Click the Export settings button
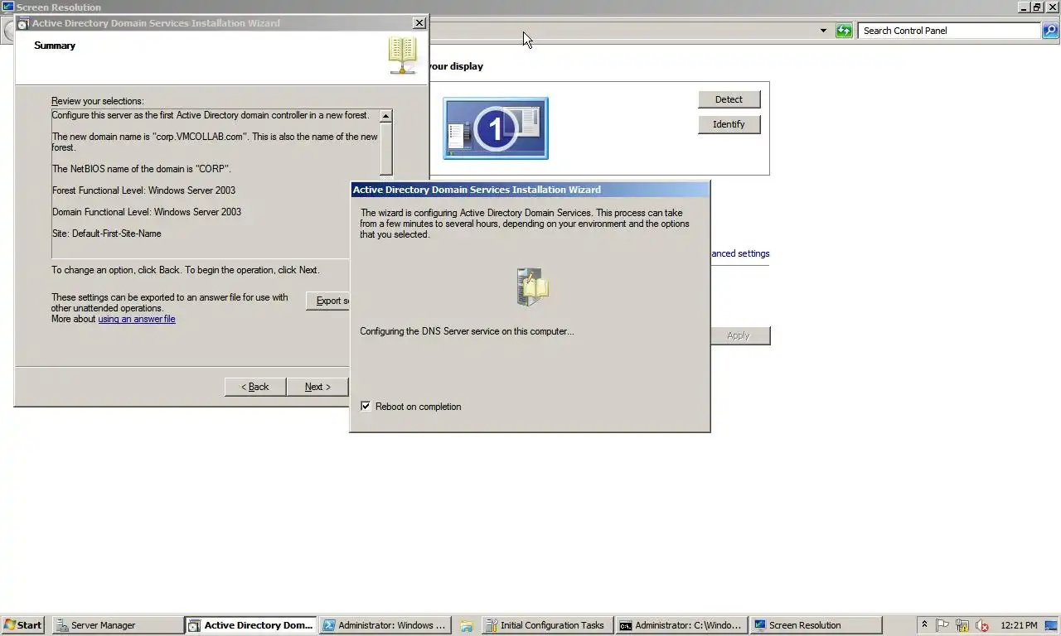Screen dimensions: 1061x636 point(328,301)
